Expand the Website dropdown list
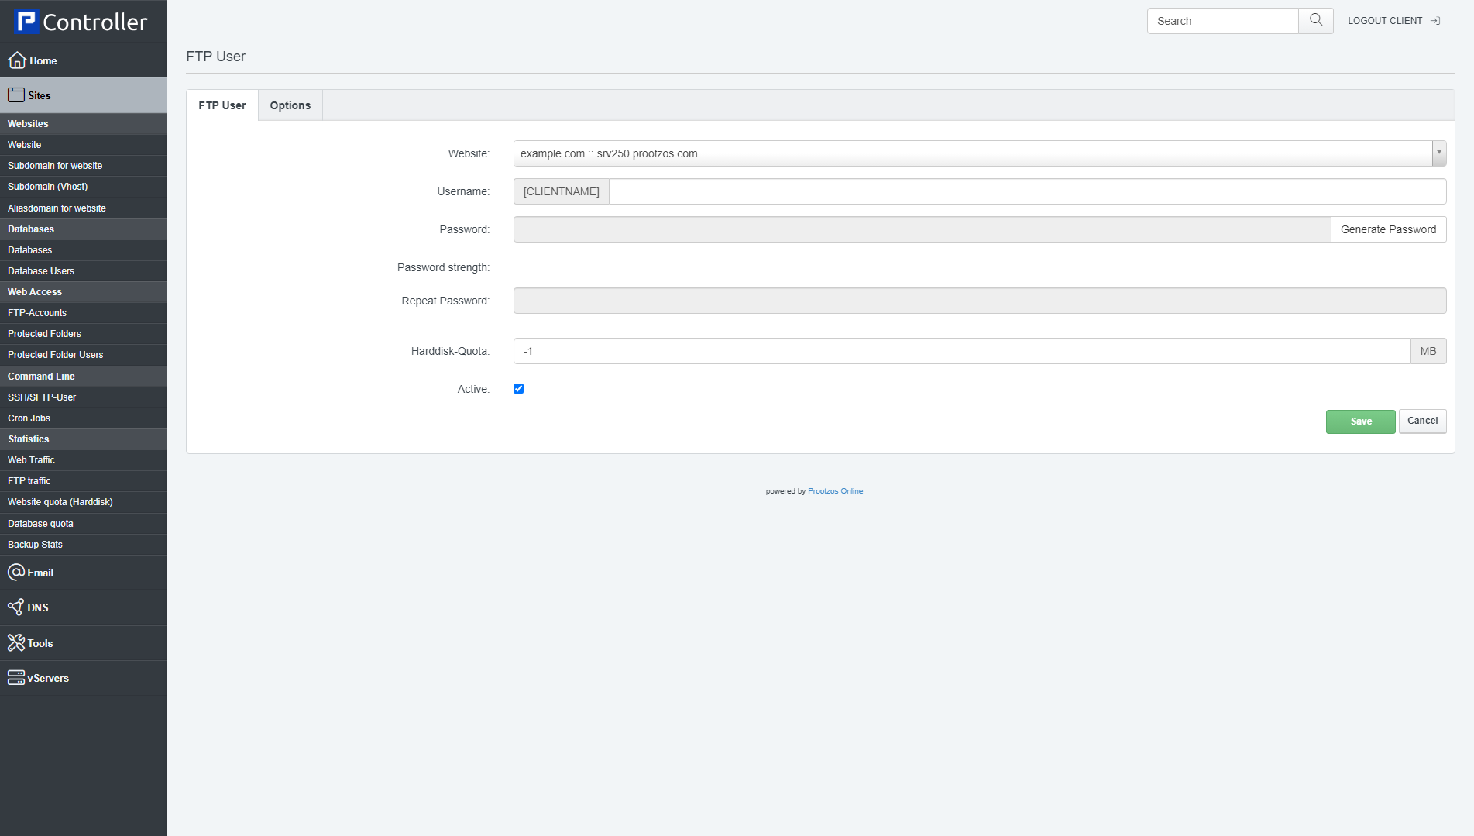 [1438, 153]
